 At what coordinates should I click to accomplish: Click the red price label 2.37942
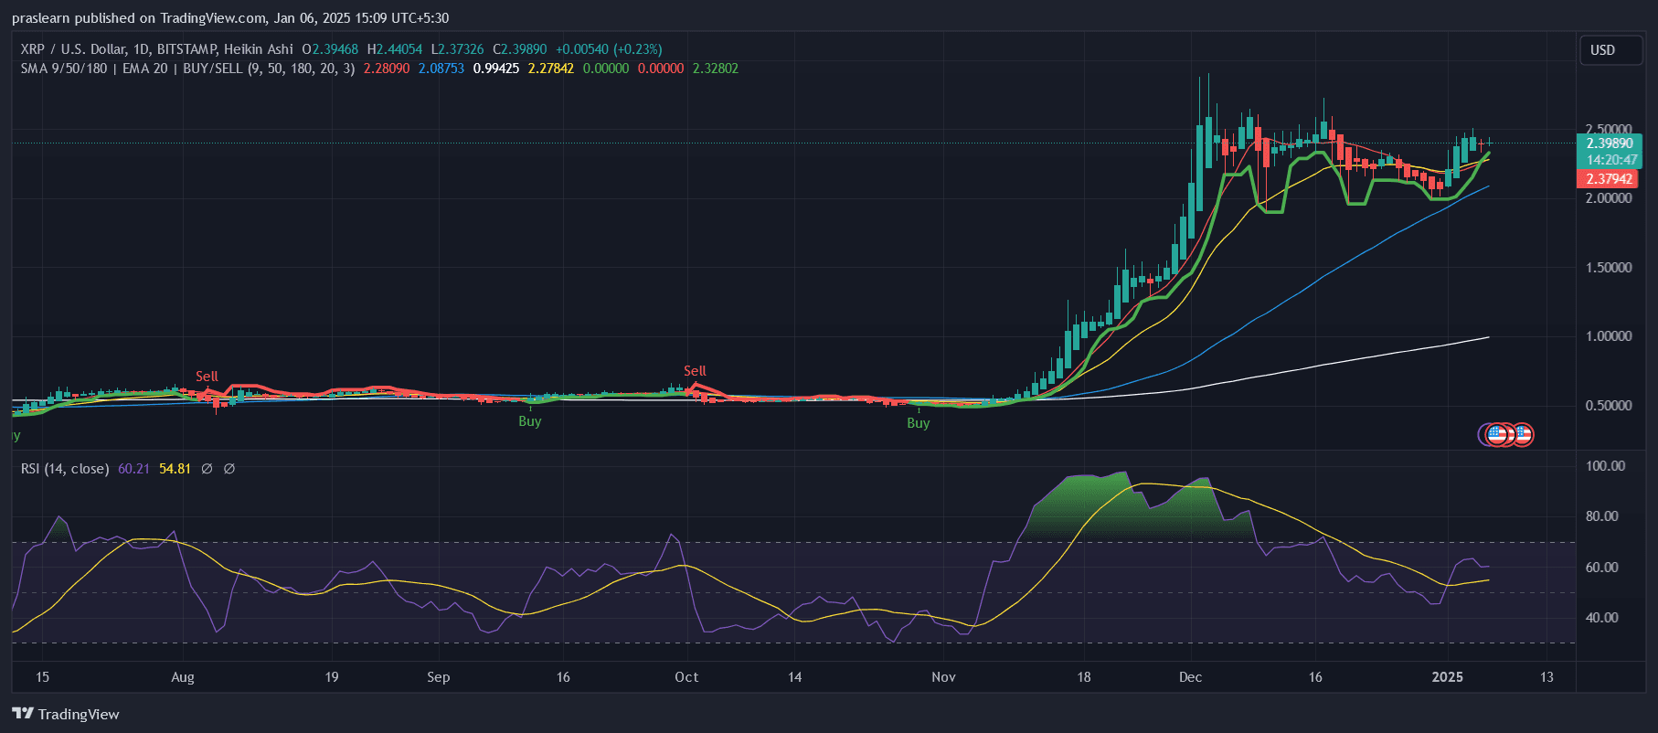tap(1609, 179)
